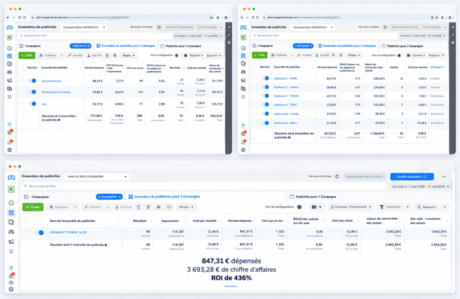
Task: Click the trash icon left of 'Règles' in 'Vente Q2 2025' window
Action: pos(149,207)
